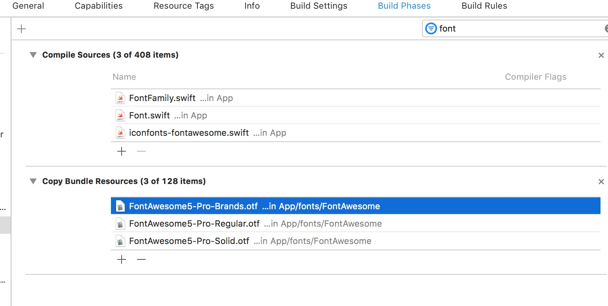The width and height of the screenshot is (608, 306).
Task: Collapse the Copy Bundle Resources section
Action: [33, 181]
